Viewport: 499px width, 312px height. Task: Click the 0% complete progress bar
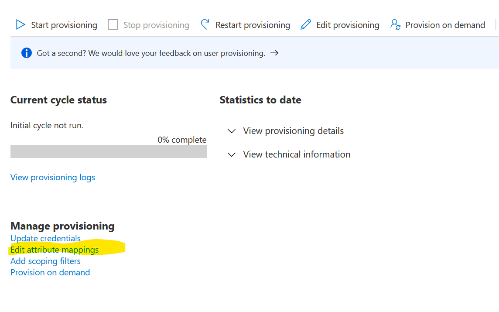[x=109, y=151]
